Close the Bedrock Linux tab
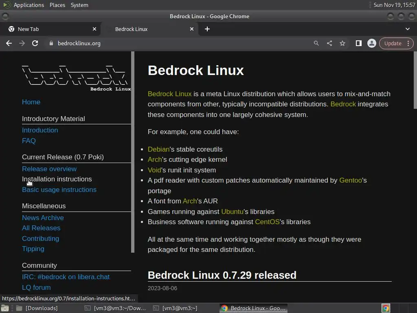The height and width of the screenshot is (313, 417). tap(192, 29)
